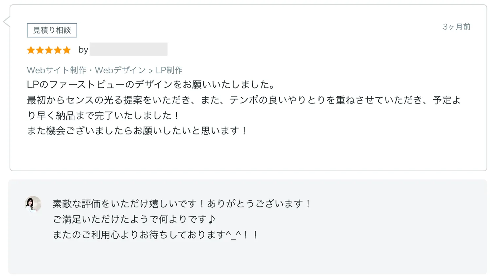491x279 pixels.
Task: Click the fifth orange rating star
Action: (67, 50)
